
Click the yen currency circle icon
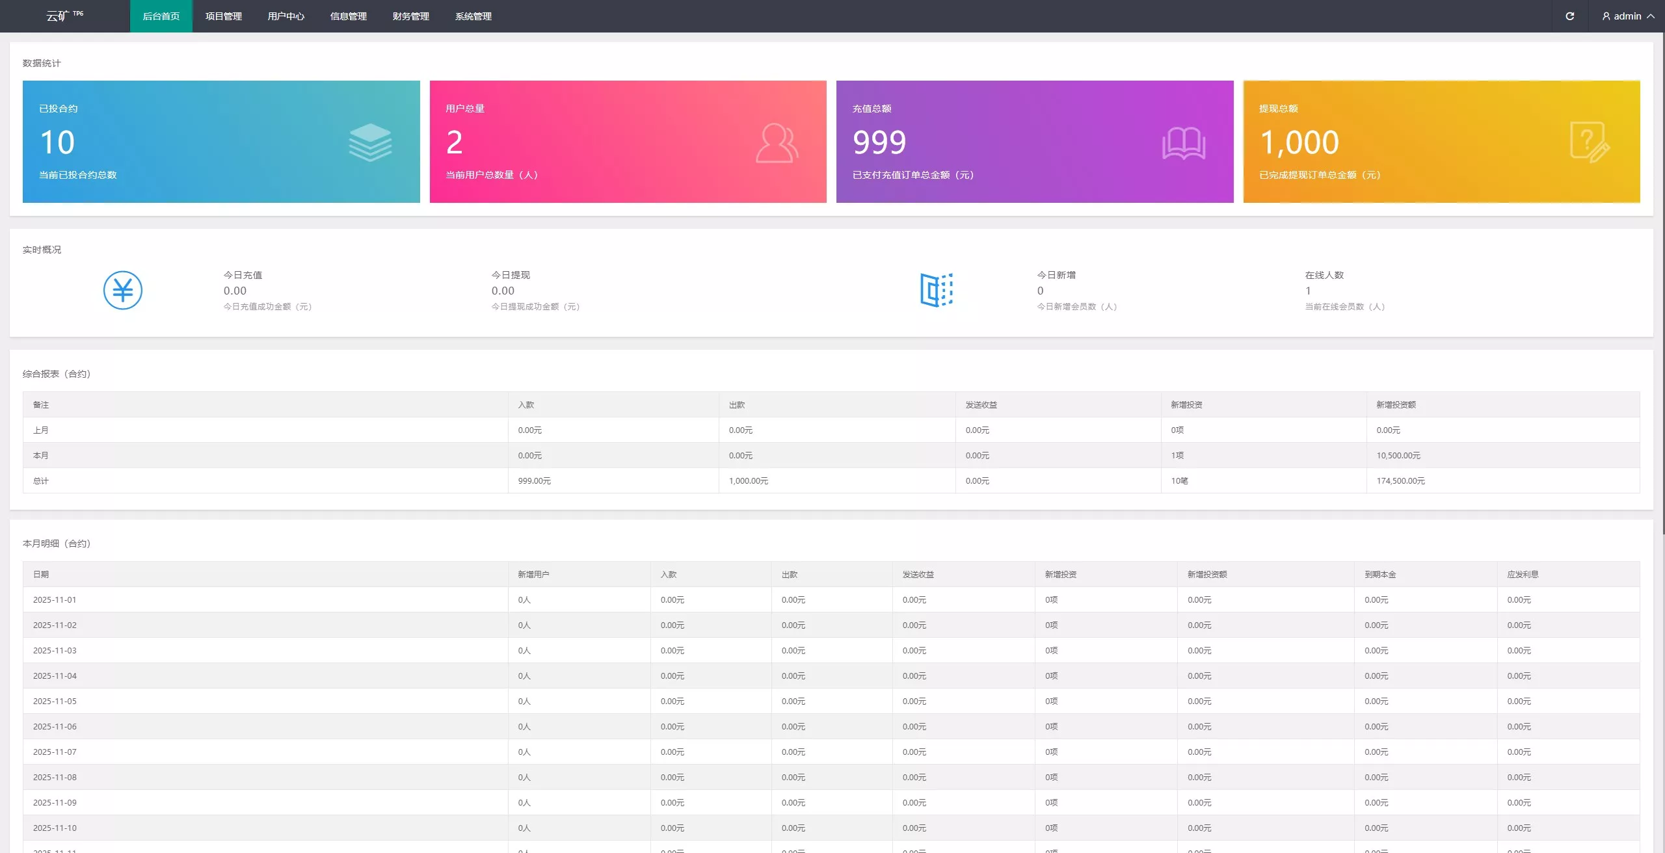tap(123, 290)
